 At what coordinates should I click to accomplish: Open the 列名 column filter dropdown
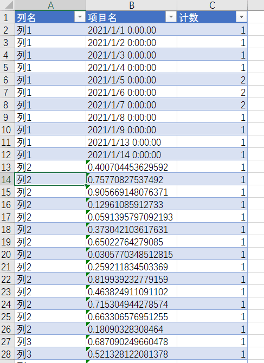pos(80,17)
